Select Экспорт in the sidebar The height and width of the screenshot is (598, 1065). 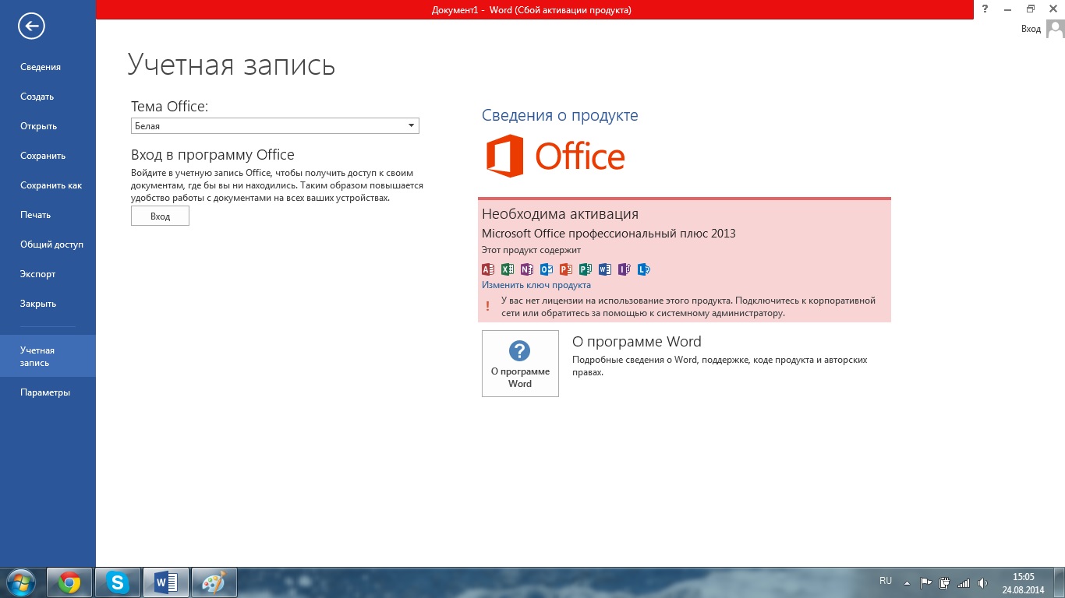point(48,274)
